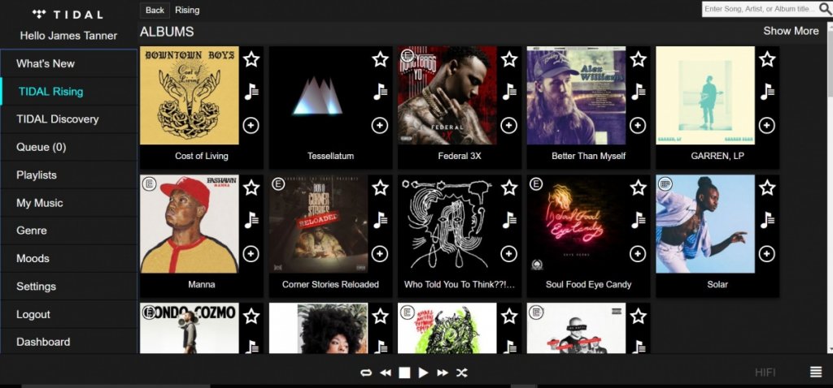Go back with Back button
Screen dimensions: 833x388
coord(155,10)
